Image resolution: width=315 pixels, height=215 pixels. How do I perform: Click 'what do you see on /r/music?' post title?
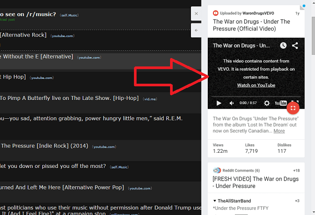28,14
